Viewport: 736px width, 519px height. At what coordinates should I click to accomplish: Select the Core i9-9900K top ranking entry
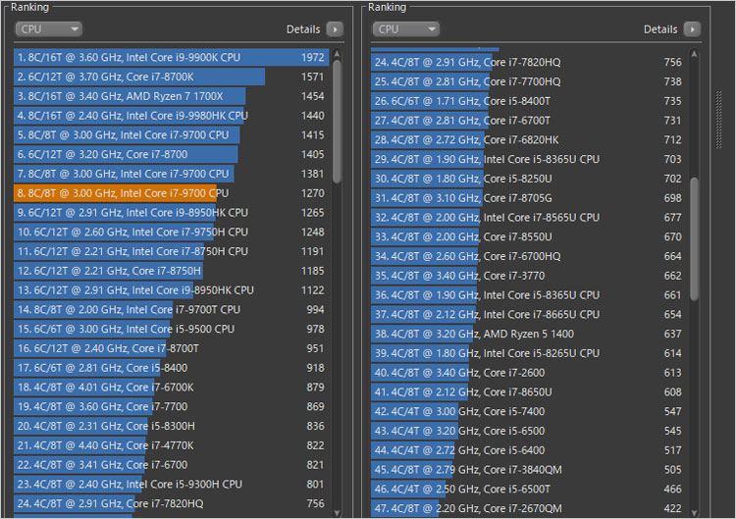[167, 58]
